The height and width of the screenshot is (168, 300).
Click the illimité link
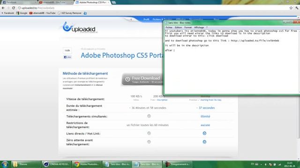click(205, 116)
